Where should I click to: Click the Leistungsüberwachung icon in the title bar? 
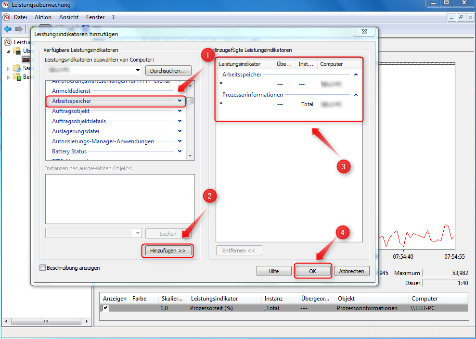(5, 5)
